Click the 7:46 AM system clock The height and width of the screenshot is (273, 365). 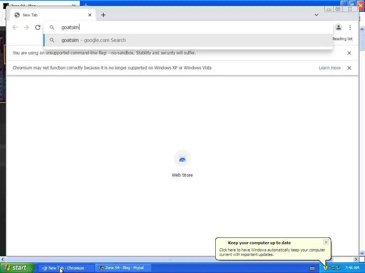(352, 268)
